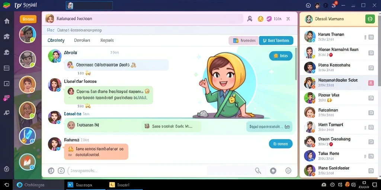The image size is (381, 190).
Task: Click the pink icon on Nemanatdiapler Sdor row
Action: click(x=371, y=83)
